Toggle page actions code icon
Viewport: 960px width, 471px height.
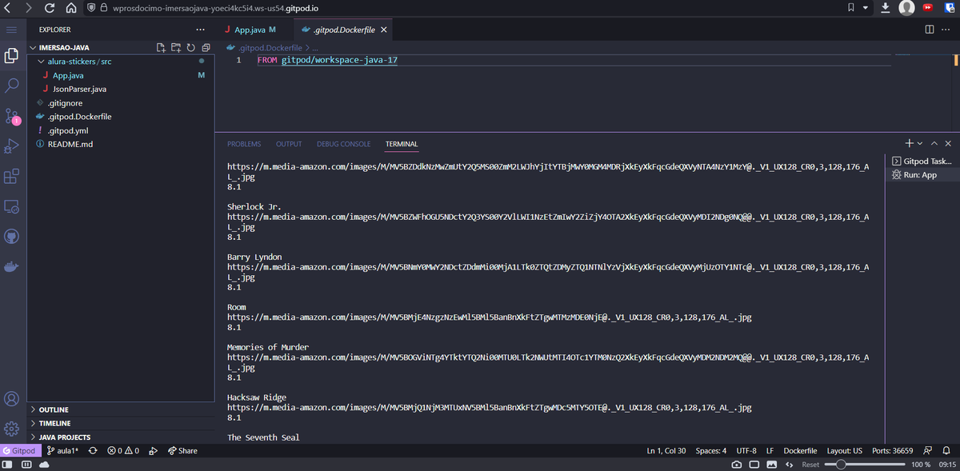click(x=790, y=465)
